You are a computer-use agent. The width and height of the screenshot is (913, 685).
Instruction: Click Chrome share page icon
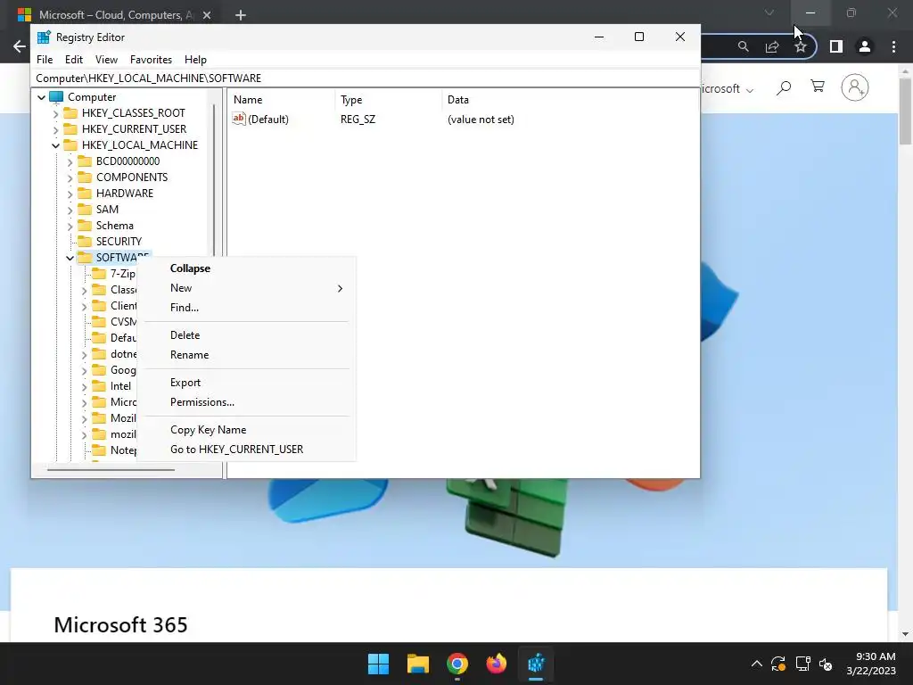(772, 46)
